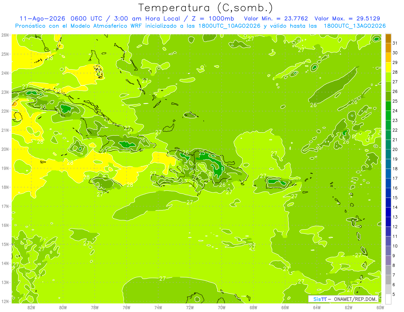Pick purple legend swatch between 9 and 10

pos(388,251)
